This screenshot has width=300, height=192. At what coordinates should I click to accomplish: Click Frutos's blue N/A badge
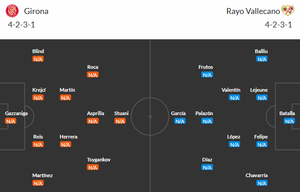(x=207, y=75)
